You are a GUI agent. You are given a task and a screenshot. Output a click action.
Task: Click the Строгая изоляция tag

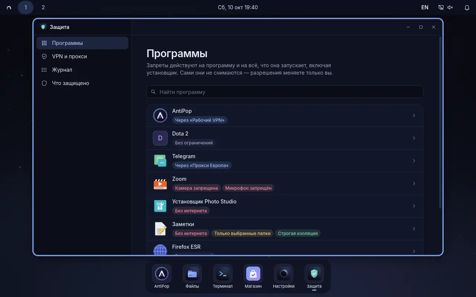(x=298, y=234)
